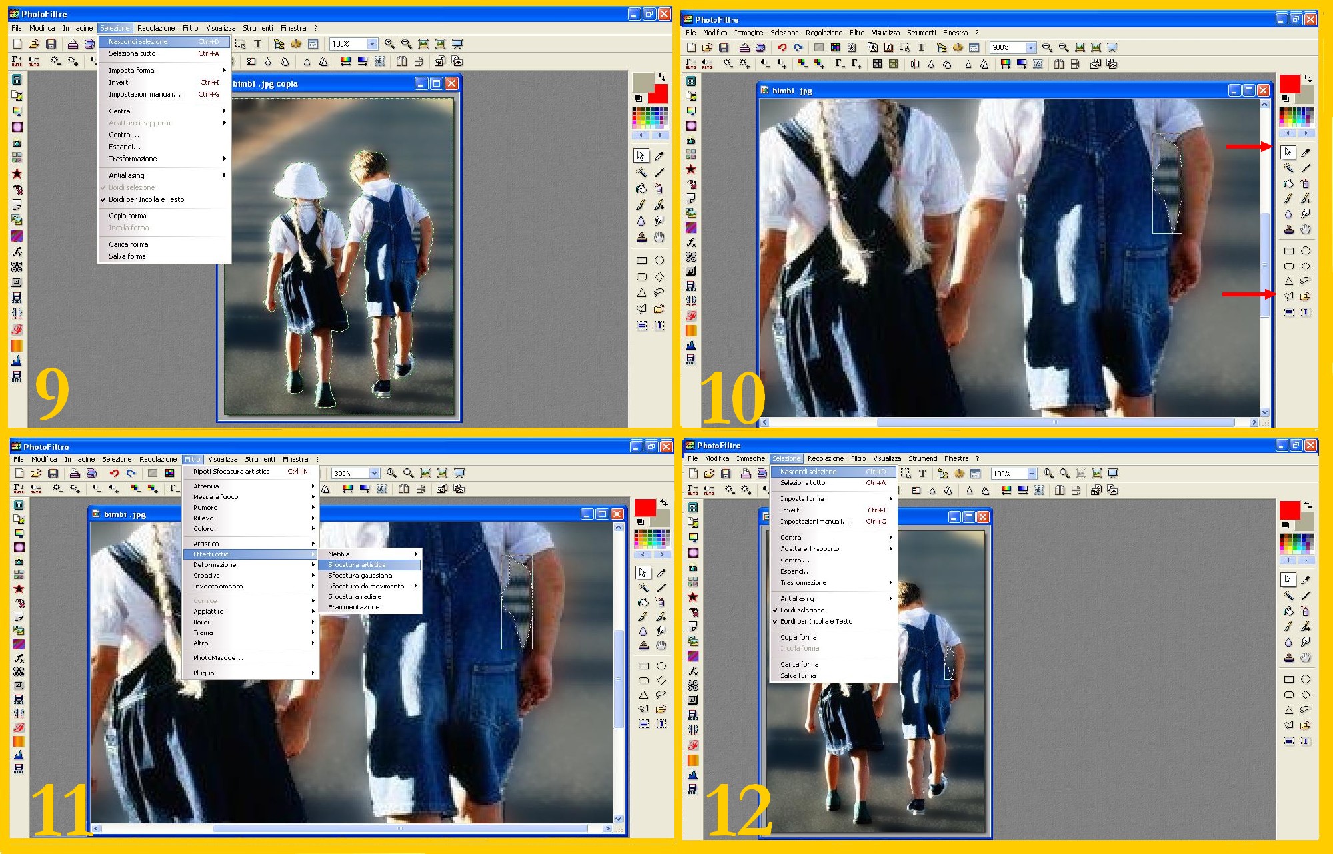This screenshot has width=1333, height=854.
Task: Select the arrow pointer tool in window 10
Action: pyautogui.click(x=1288, y=152)
